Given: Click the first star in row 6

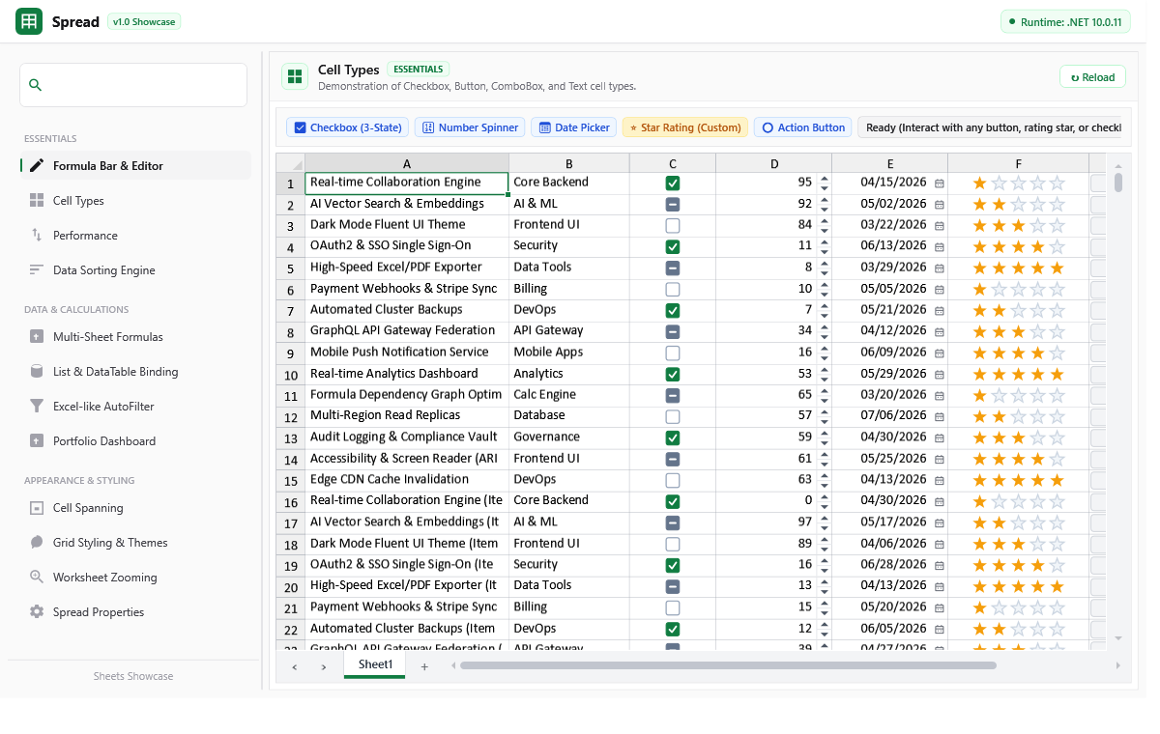Looking at the screenshot, I should point(979,289).
